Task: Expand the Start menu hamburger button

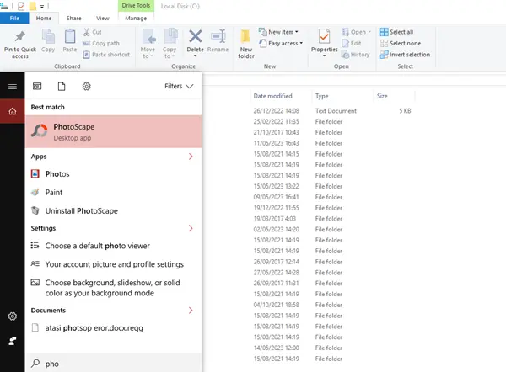Action: (13, 87)
